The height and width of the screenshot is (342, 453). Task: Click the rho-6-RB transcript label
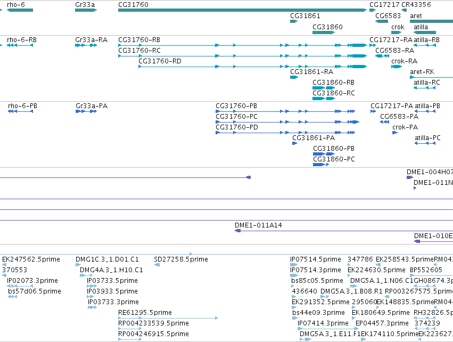tap(22, 40)
